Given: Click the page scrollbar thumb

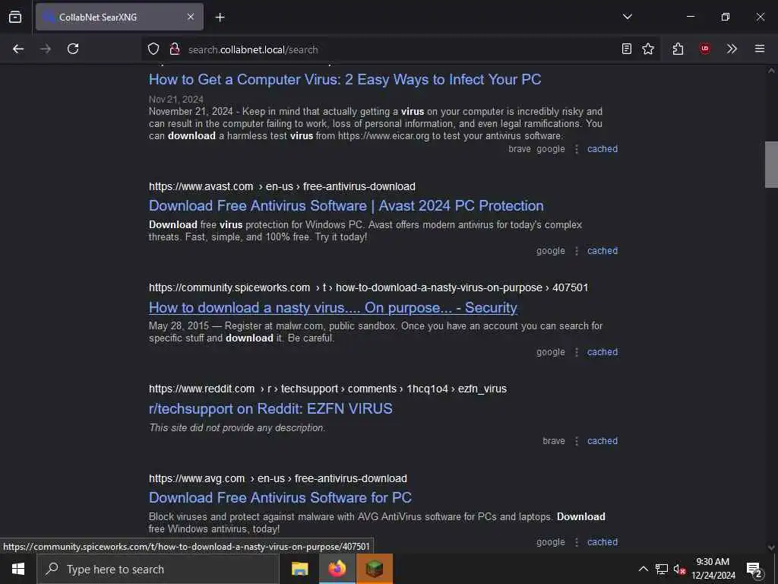Looking at the screenshot, I should [771, 165].
